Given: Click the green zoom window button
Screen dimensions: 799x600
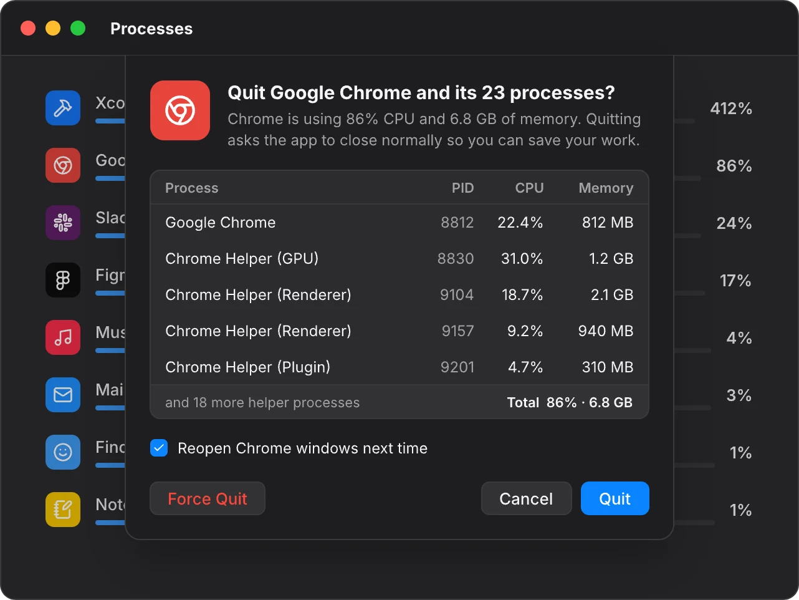Looking at the screenshot, I should pos(78,28).
